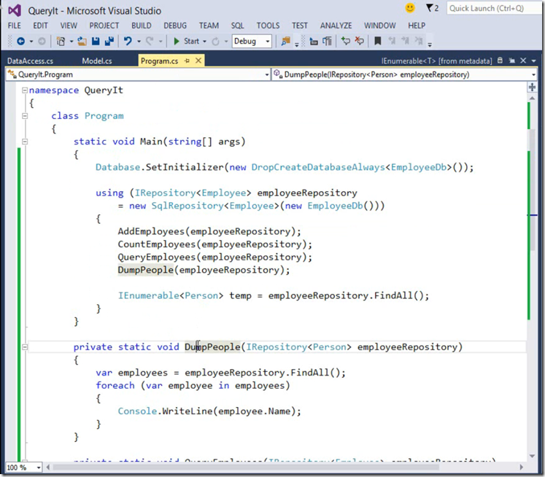Click the horizontal scrollbar right arrow
Screen dimensions: 545x477
coord(522,468)
